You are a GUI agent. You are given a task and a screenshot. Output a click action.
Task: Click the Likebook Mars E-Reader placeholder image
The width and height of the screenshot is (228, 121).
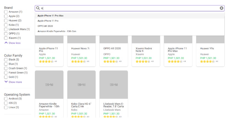[114, 85]
